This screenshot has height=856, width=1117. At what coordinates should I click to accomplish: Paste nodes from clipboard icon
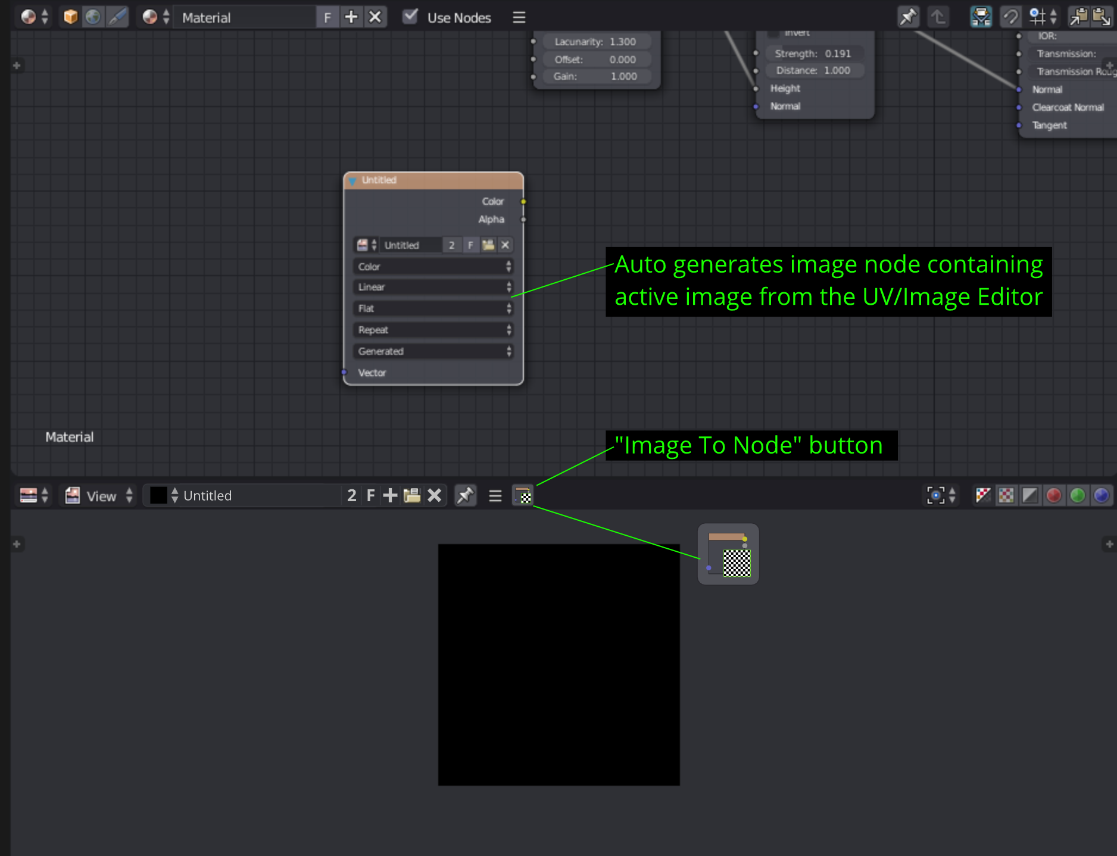point(1101,17)
